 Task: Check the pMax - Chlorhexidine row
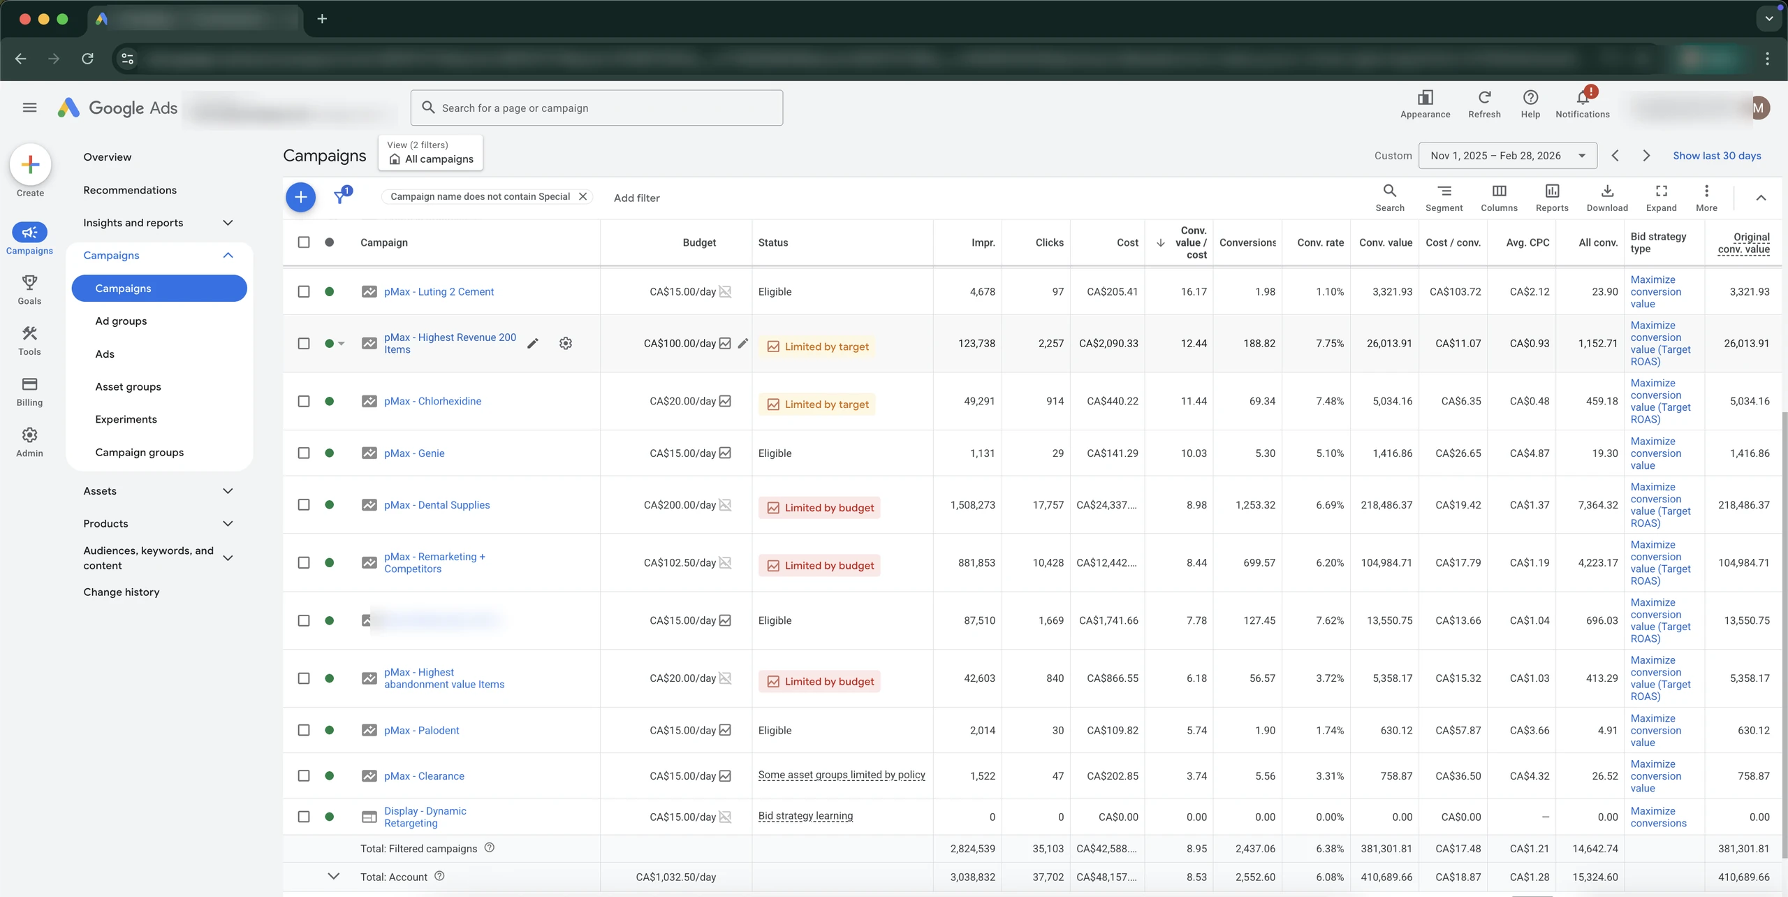point(304,401)
